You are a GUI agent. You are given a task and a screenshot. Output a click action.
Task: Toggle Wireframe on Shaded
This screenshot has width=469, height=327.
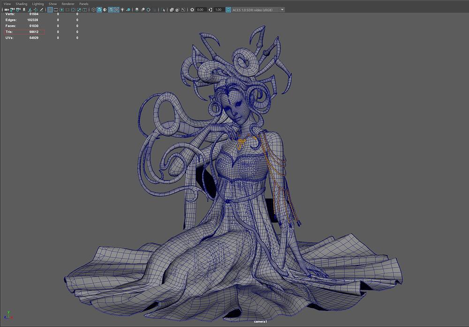pyautogui.click(x=111, y=9)
